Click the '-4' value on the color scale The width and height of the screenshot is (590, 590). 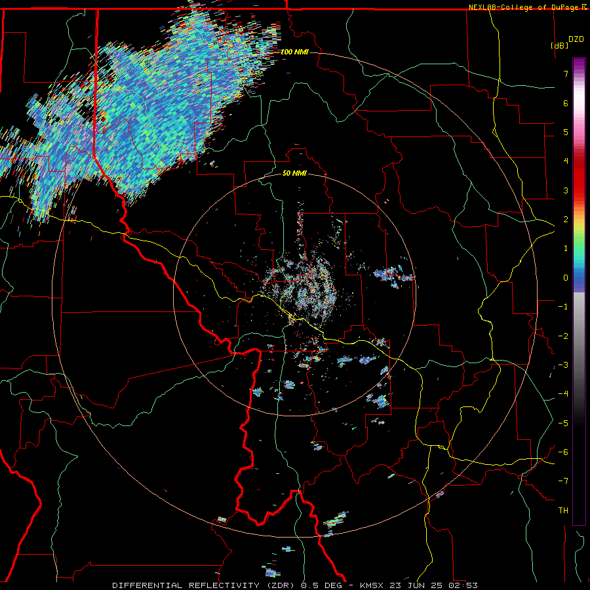pos(563,394)
